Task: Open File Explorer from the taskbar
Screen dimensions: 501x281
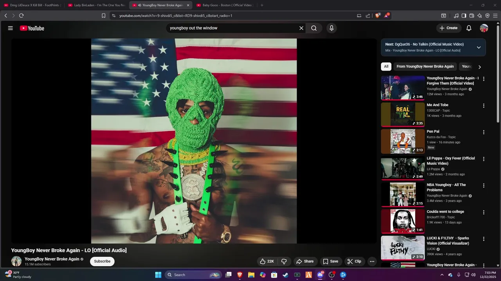Action: tap(251, 275)
